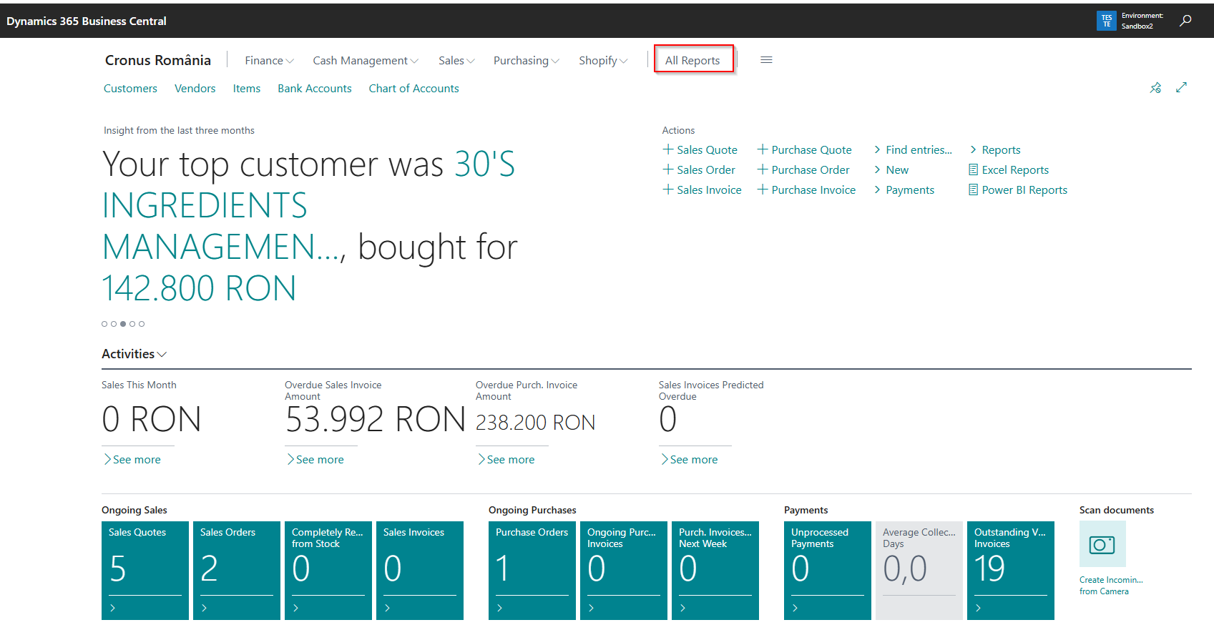1214x630 pixels.
Task: Click the 0 RON Sales This Month value
Action: click(x=152, y=419)
